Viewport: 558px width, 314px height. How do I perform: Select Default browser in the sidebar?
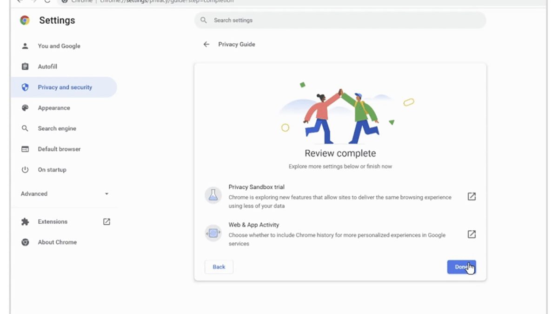click(x=59, y=149)
